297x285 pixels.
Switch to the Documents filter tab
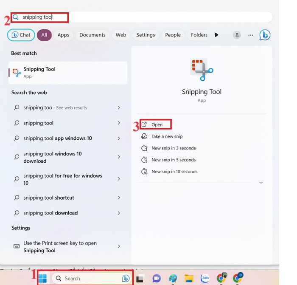pos(92,35)
